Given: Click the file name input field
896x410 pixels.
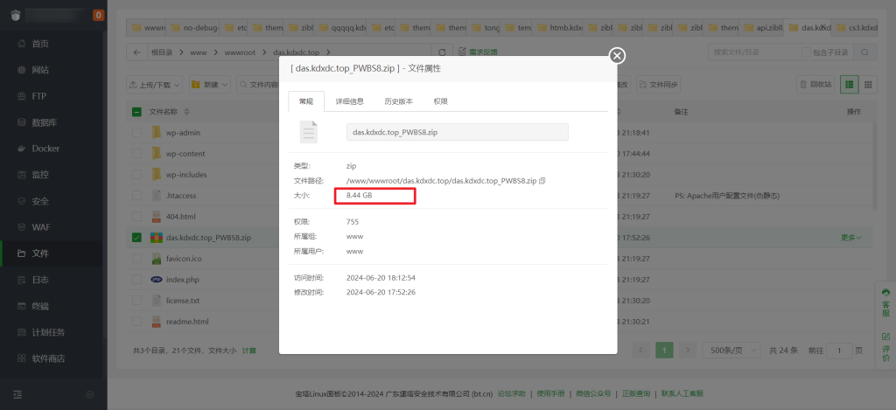Looking at the screenshot, I should tap(458, 132).
